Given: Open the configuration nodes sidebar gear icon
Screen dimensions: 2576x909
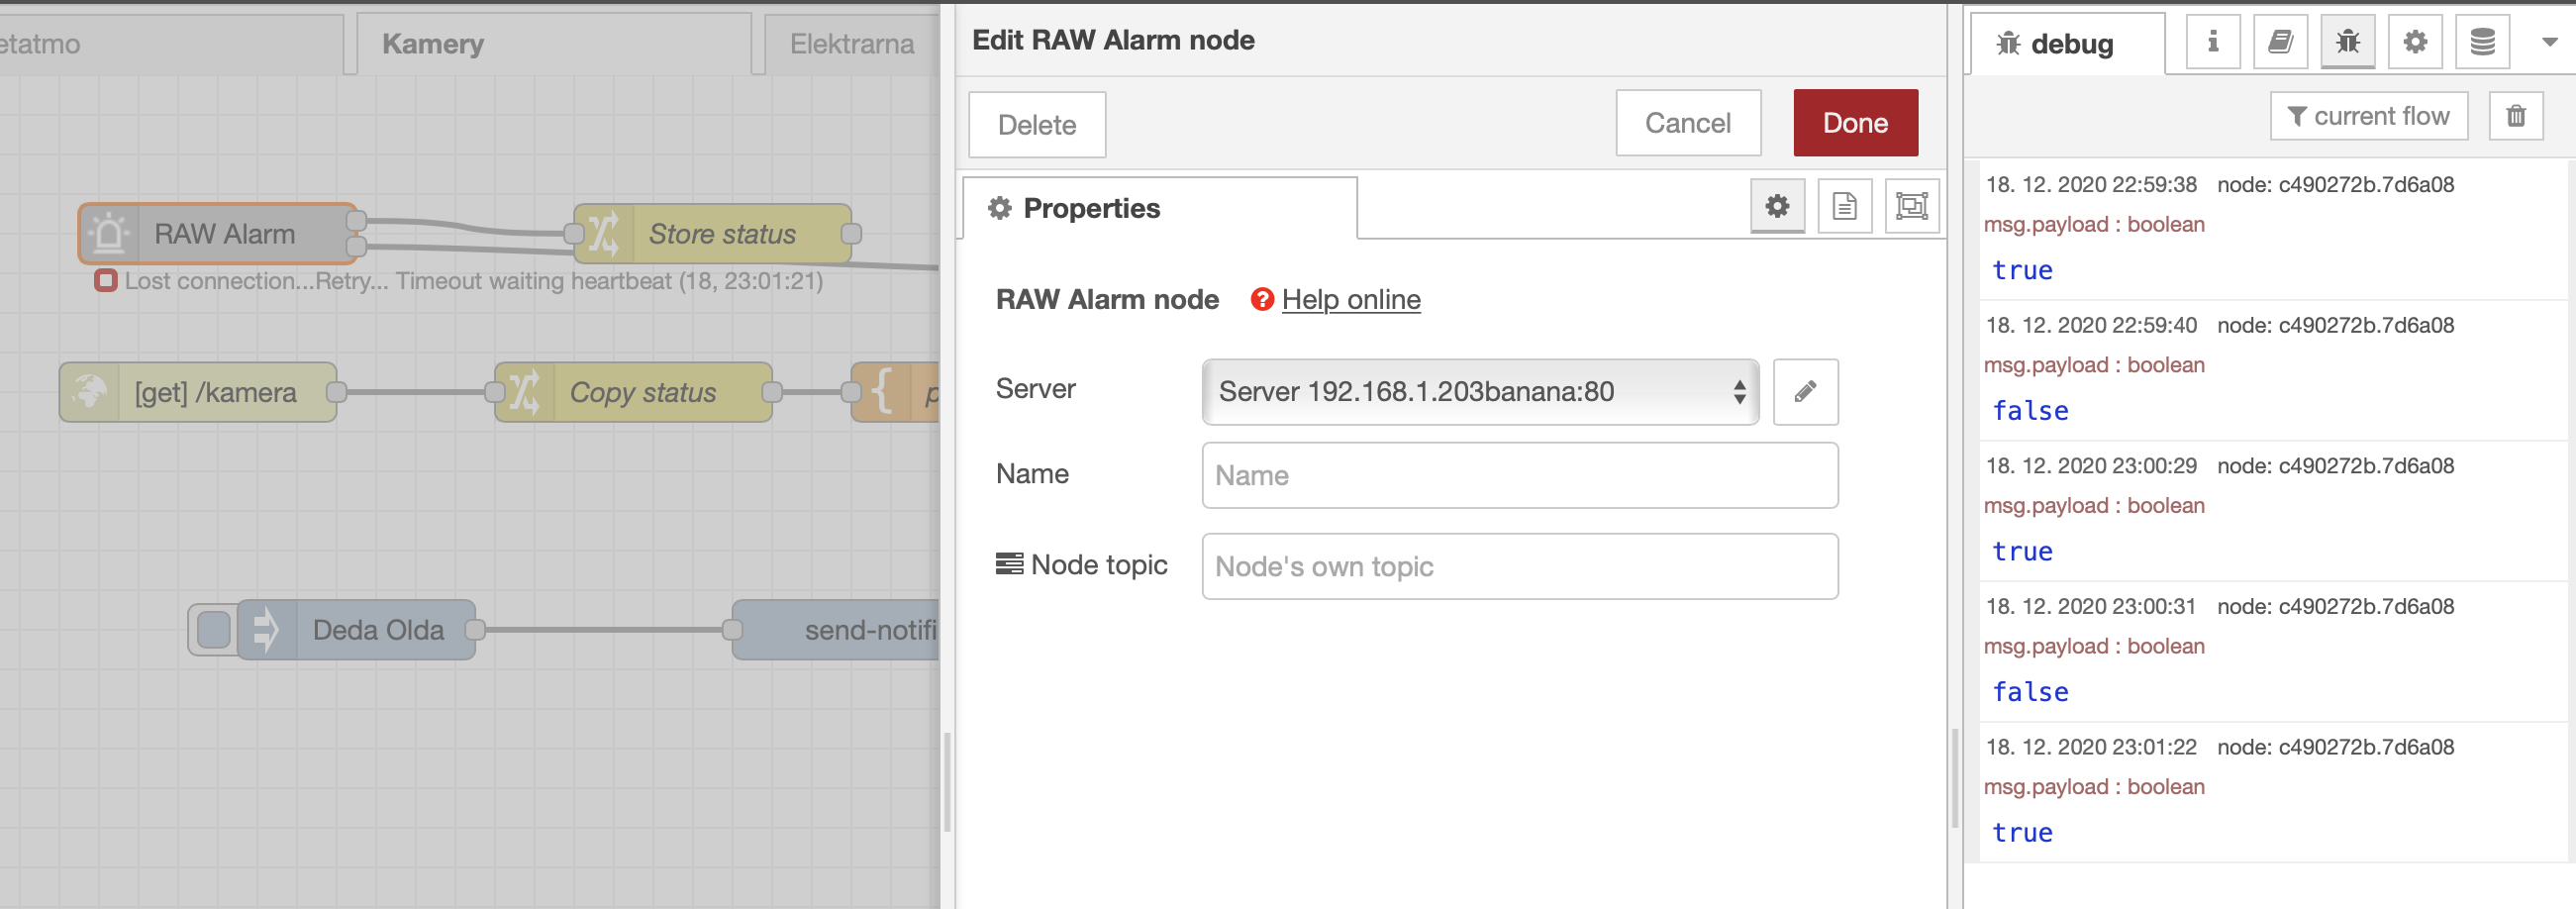Looking at the screenshot, I should tap(2415, 42).
